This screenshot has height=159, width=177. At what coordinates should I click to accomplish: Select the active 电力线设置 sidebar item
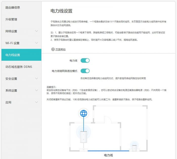[x=13, y=55]
